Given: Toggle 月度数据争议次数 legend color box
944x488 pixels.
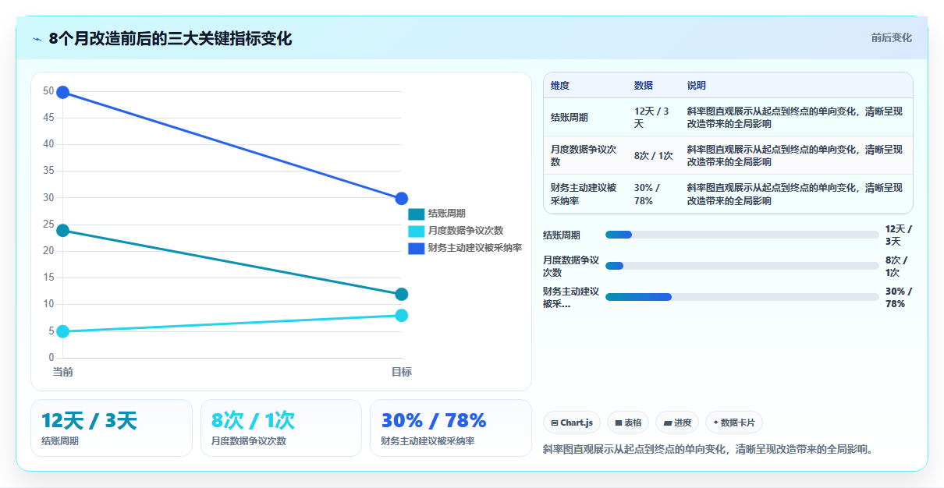Looking at the screenshot, I should (417, 231).
